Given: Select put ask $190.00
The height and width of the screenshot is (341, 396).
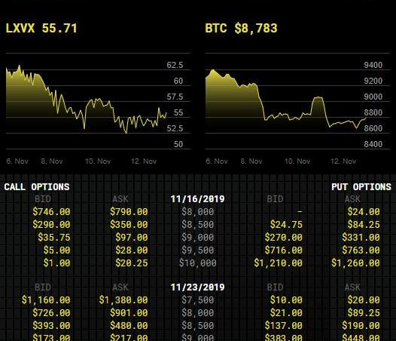Looking at the screenshot, I should pos(361,326).
